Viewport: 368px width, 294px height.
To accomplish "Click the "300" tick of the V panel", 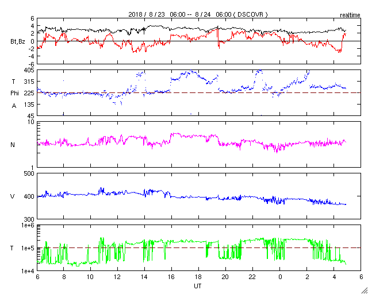I will pos(29,219).
